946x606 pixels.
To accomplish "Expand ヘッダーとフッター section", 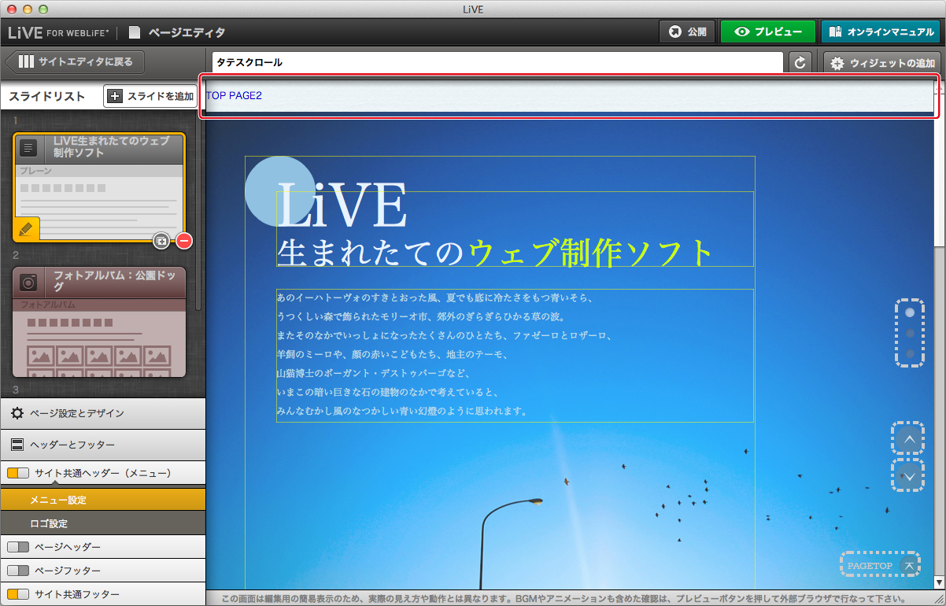I will 102,445.
